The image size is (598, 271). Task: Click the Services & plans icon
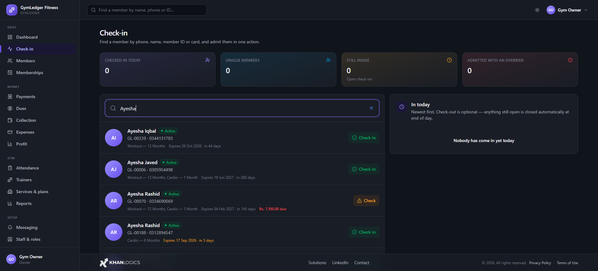click(10, 192)
